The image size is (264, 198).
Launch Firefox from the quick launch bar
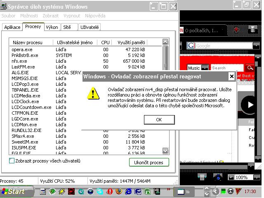coord(119,191)
